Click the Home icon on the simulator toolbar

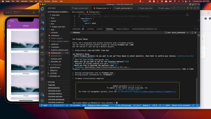(x=34, y=12)
